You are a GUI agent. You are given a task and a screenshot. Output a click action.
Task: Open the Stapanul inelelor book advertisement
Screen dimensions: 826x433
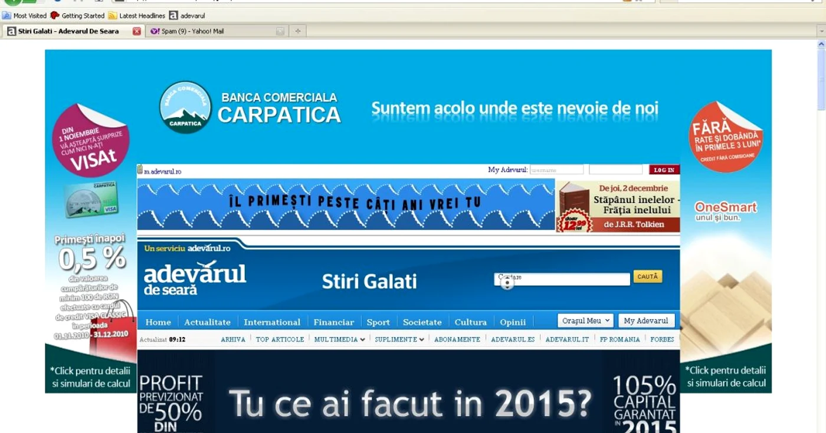[x=618, y=206]
